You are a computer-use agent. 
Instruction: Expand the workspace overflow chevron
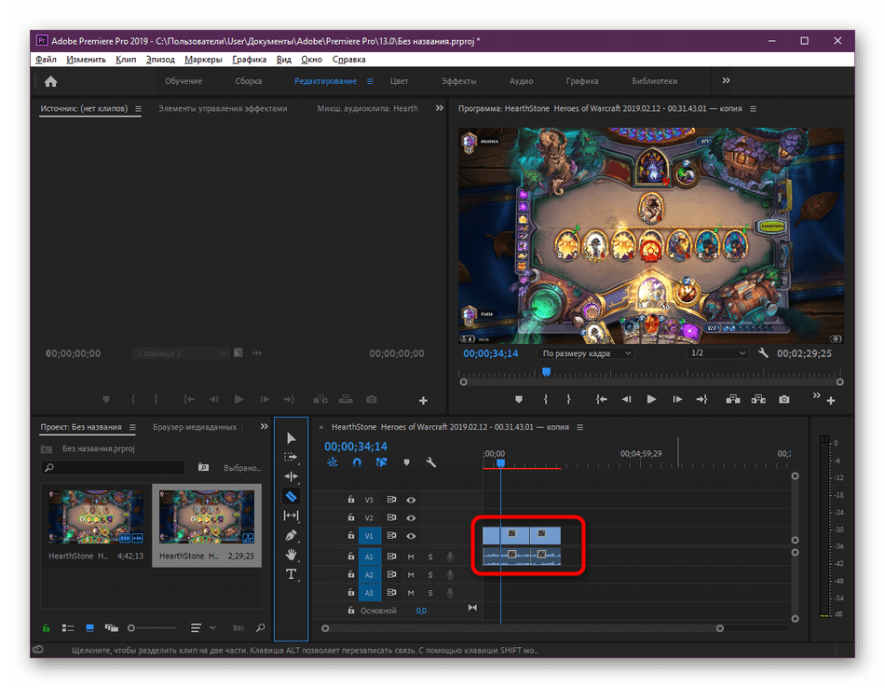tap(727, 81)
